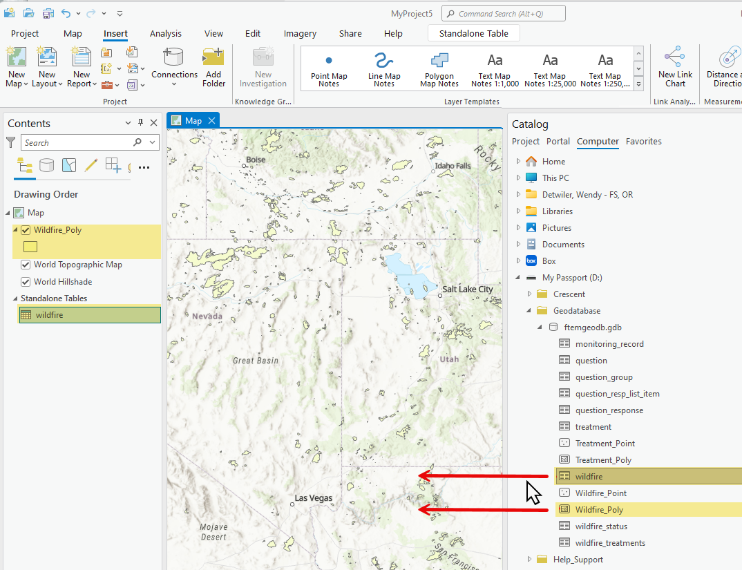Click the Save project icon

[x=48, y=14]
